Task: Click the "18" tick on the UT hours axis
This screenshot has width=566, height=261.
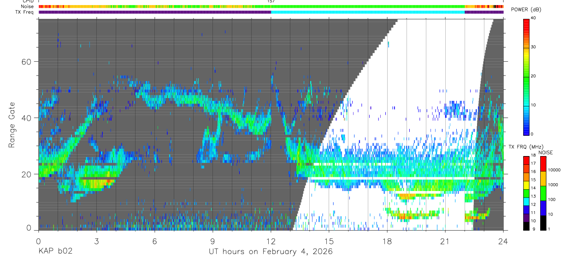Action: click(387, 241)
